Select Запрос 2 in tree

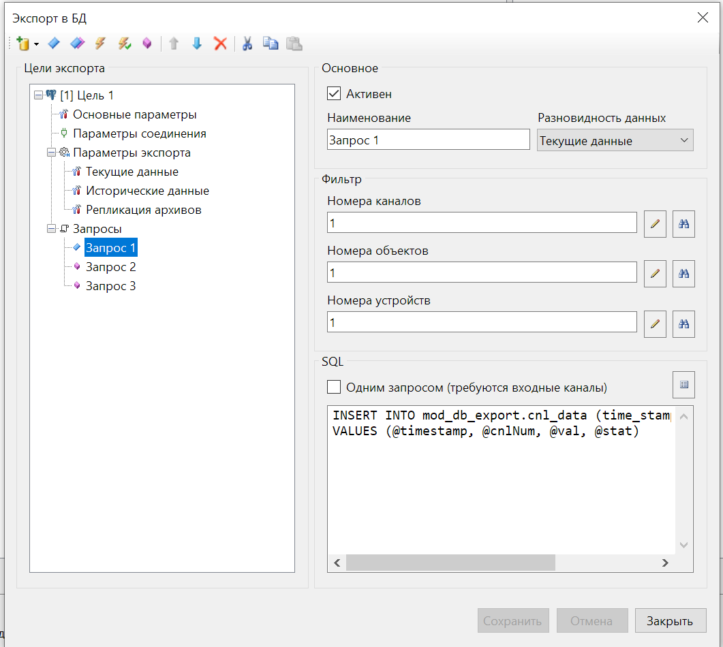(110, 267)
